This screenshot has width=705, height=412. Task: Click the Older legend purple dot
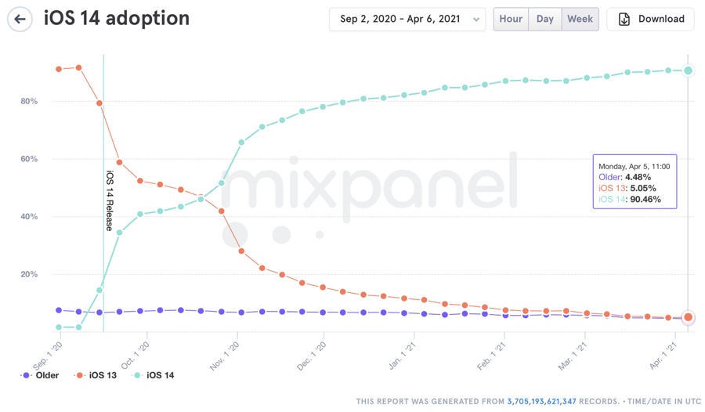point(27,375)
